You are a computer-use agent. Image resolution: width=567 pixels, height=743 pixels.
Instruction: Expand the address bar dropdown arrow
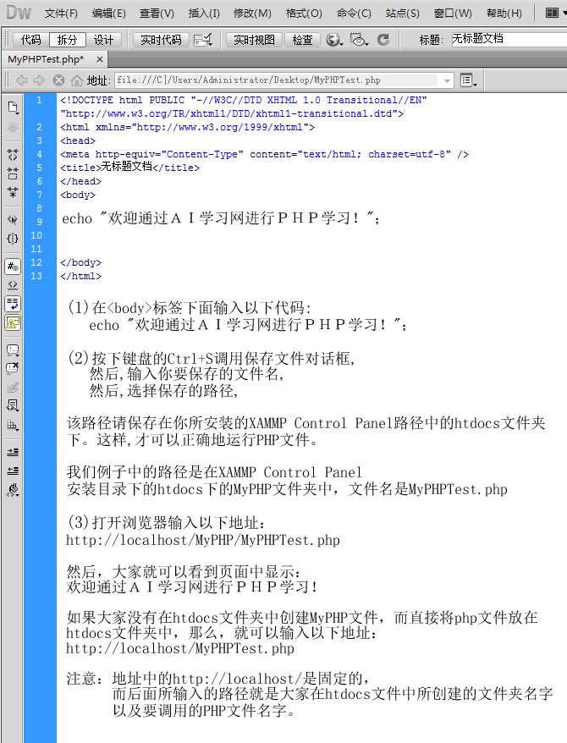447,80
